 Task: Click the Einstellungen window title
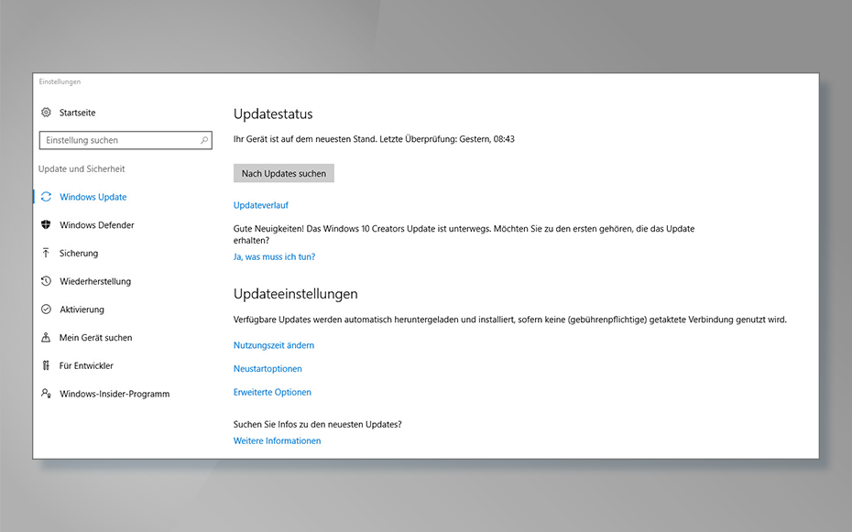60,82
